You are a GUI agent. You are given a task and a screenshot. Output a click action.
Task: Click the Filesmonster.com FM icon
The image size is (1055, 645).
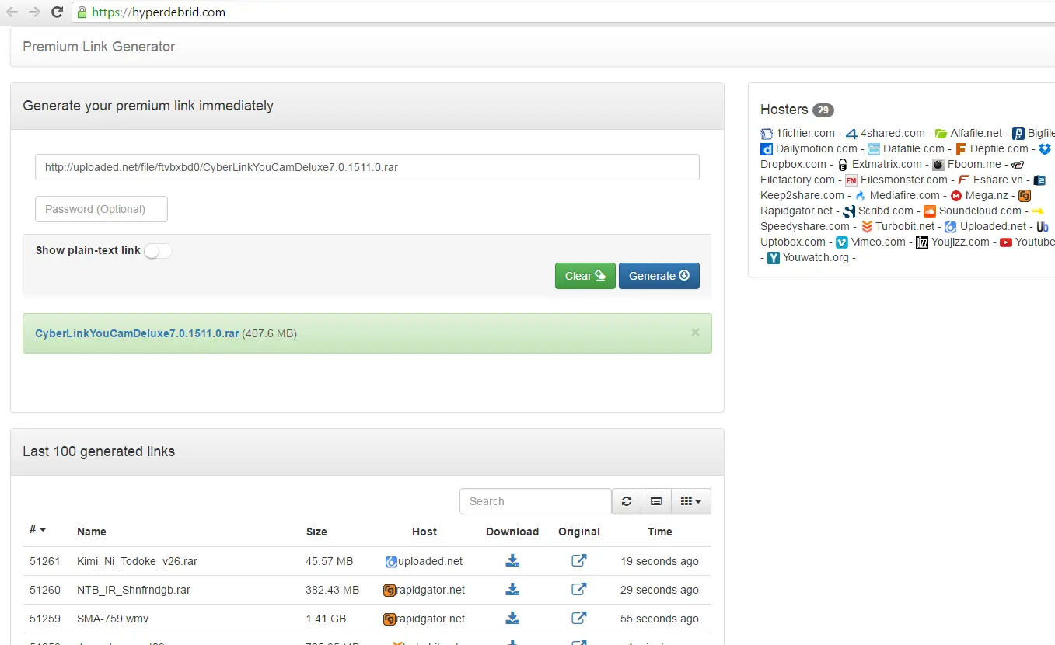click(851, 180)
